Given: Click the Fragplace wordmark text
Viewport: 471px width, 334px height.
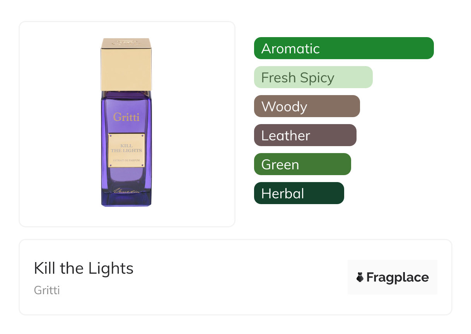Looking at the screenshot, I should click(398, 278).
